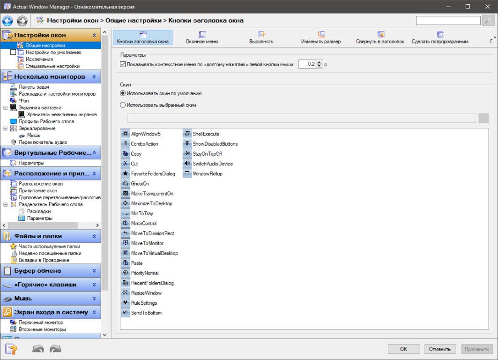Click the SwitchAudioDevice speaker icon
Viewport: 498px width, 360px height.
tap(187, 164)
